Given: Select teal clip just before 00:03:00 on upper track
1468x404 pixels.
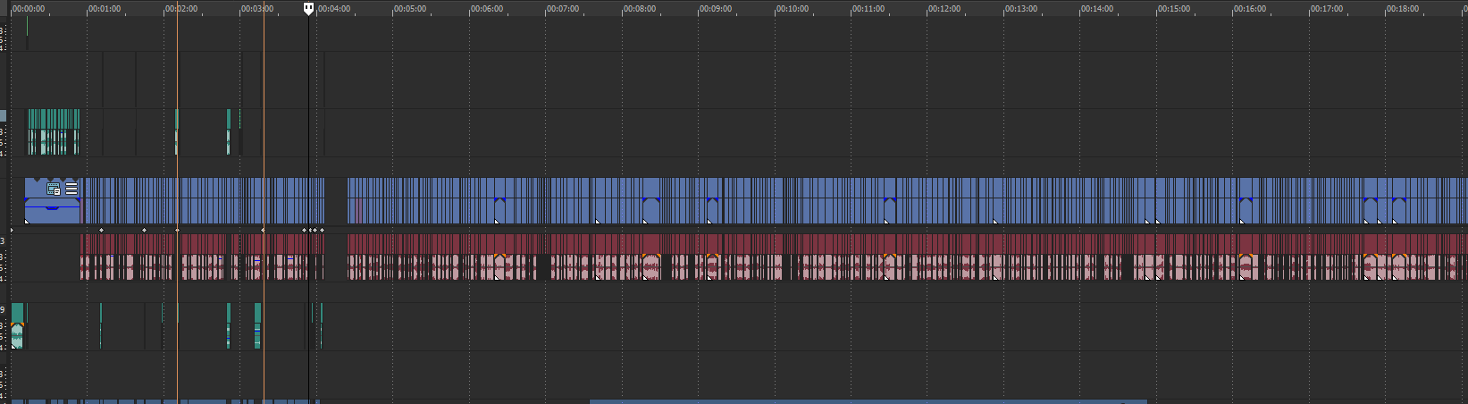Looking at the screenshot, I should (x=229, y=130).
